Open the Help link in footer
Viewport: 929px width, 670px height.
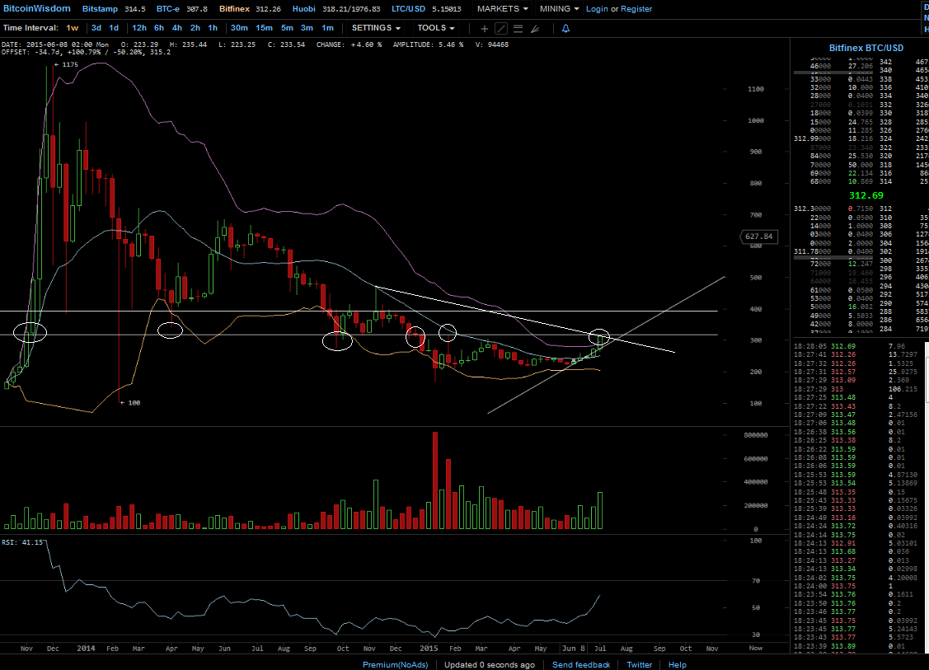(678, 665)
